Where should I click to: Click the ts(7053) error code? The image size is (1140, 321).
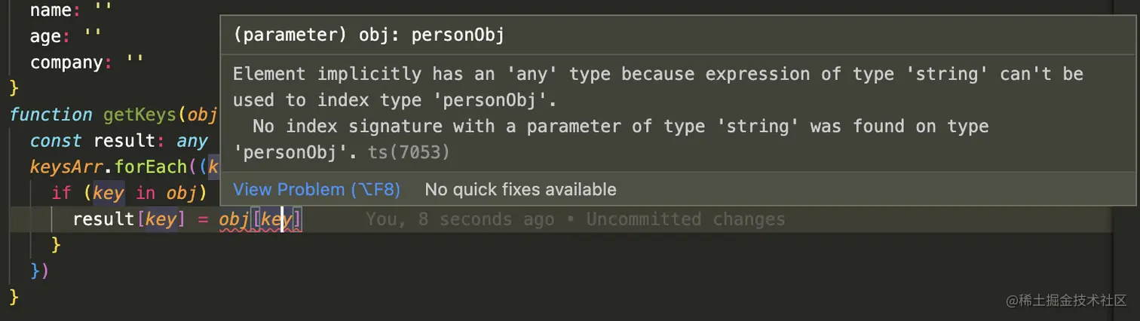[x=409, y=152]
